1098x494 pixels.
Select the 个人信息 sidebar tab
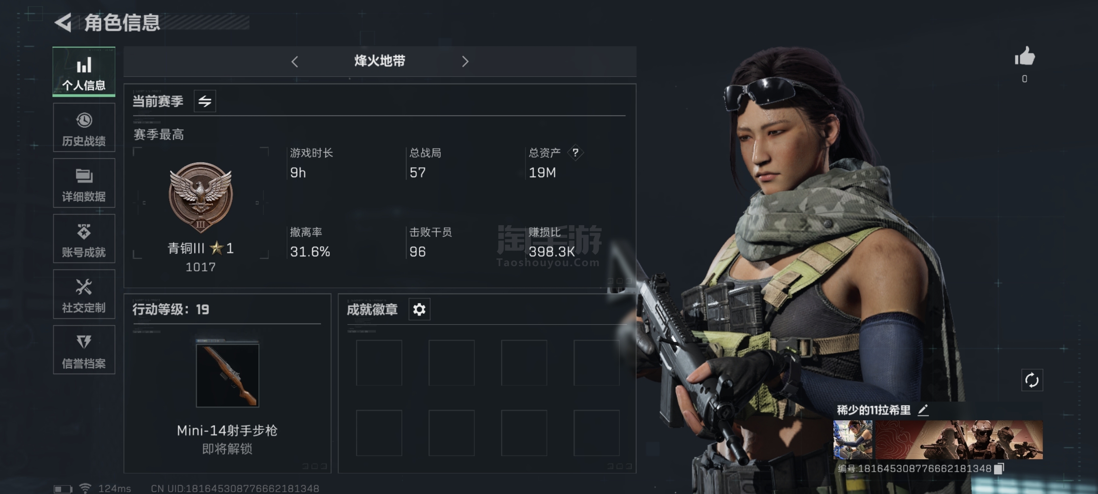pyautogui.click(x=84, y=72)
